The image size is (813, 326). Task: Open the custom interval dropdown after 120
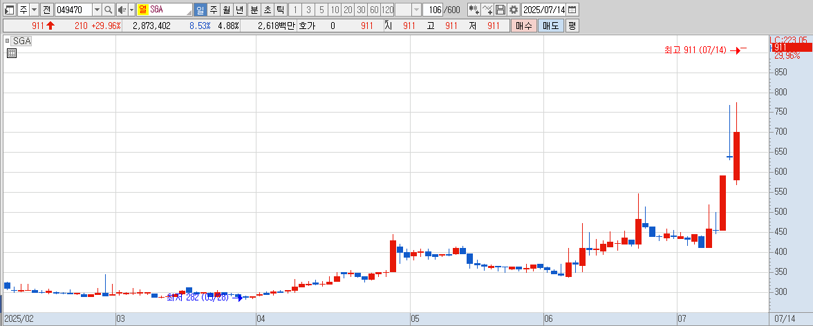coord(416,10)
